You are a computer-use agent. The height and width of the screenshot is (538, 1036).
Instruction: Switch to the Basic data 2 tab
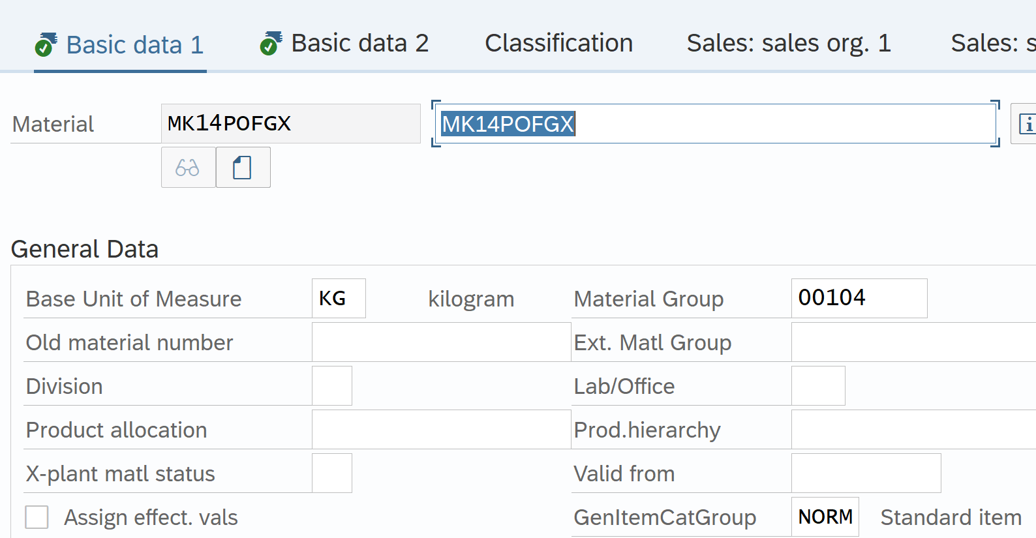click(359, 44)
